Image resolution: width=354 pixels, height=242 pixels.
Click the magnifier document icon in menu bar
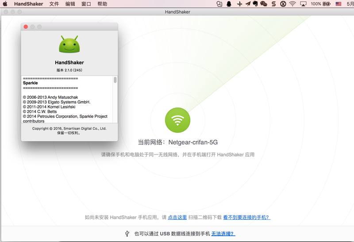click(x=219, y=4)
